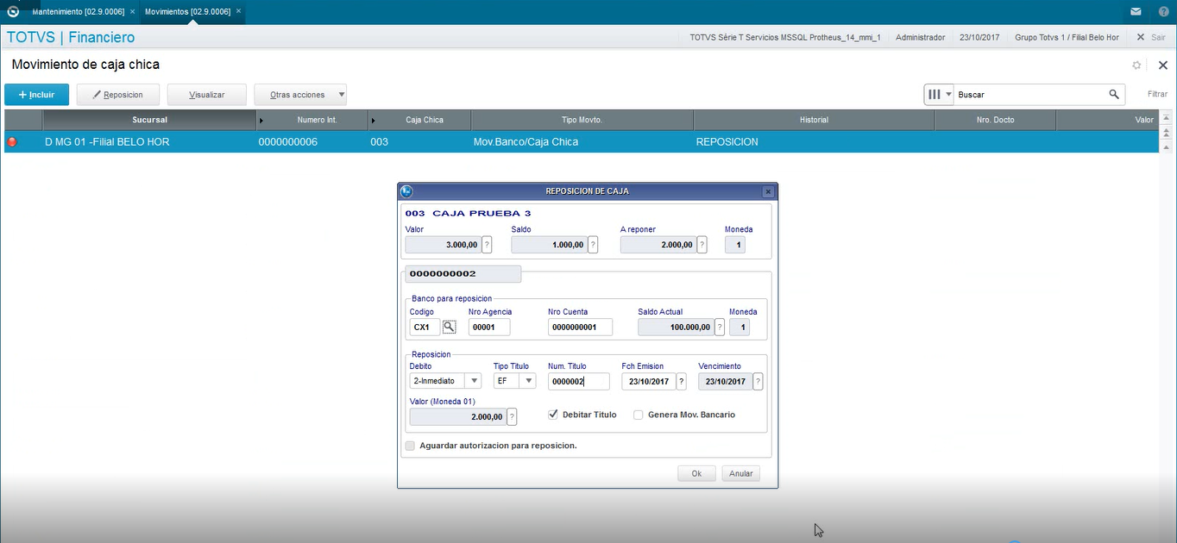
Task: Click the favorite star icon
Action: (1136, 66)
